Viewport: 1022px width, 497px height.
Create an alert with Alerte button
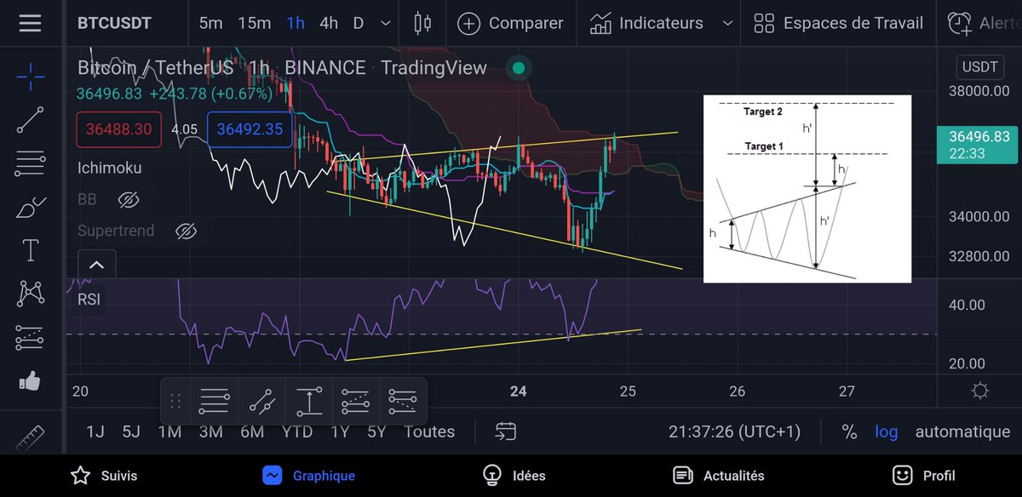click(x=985, y=23)
